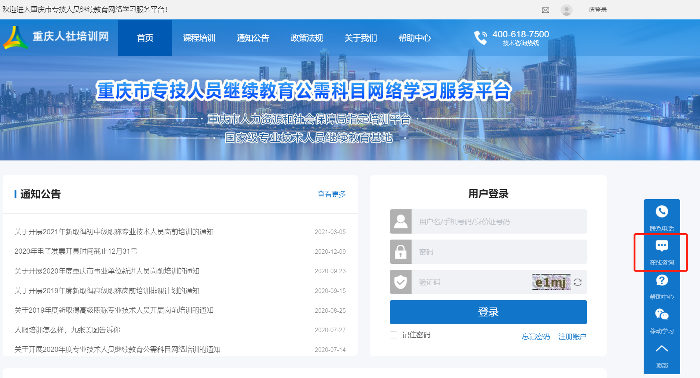Open notice about 2021年新取得初中级职称岗前培训
This screenshot has height=378, width=700.
114,232
